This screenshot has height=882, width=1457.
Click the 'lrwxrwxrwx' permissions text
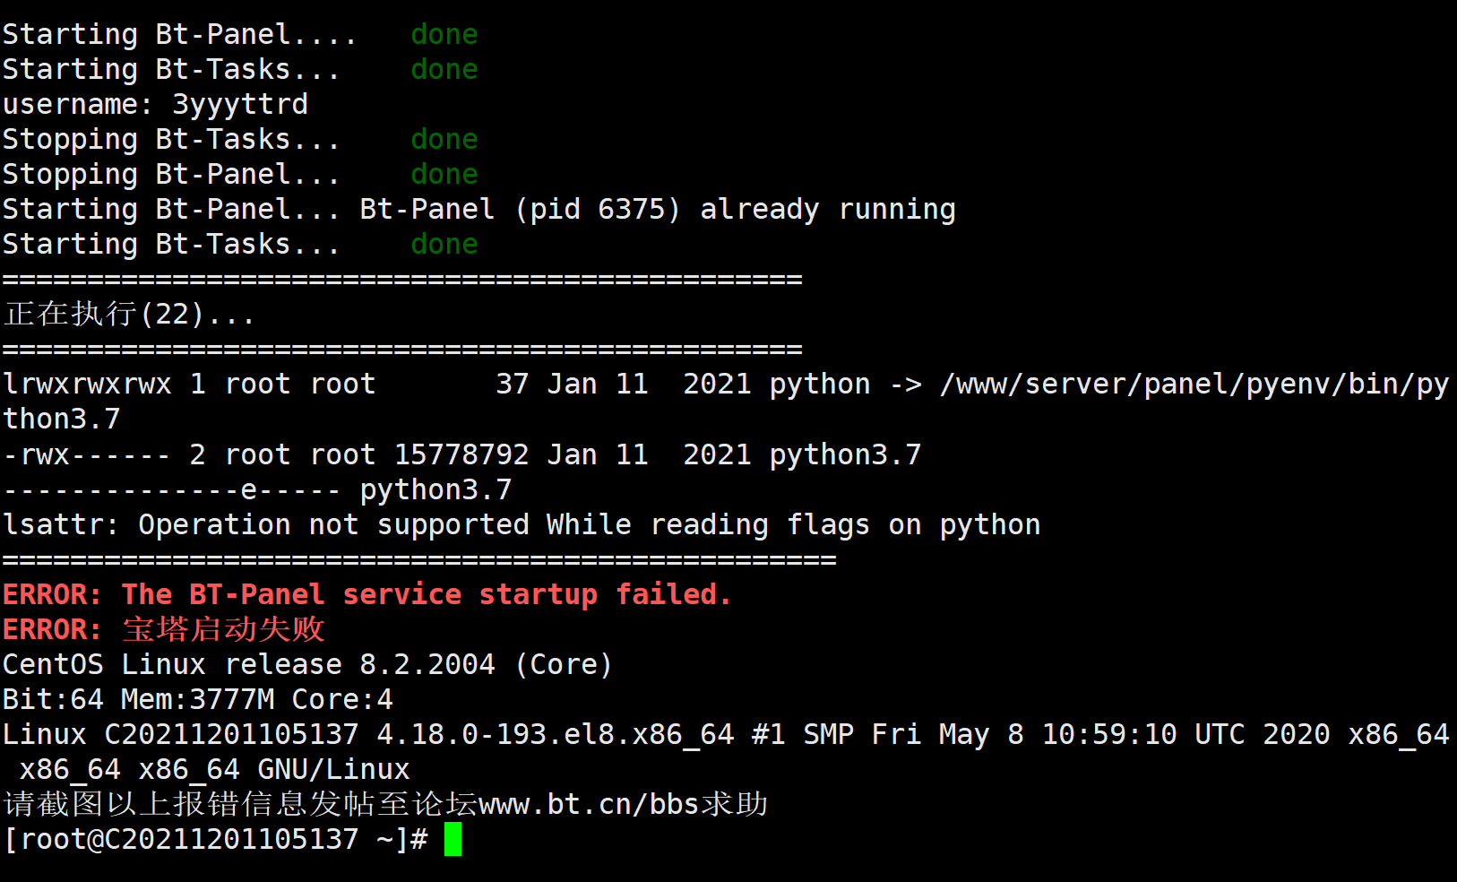click(x=87, y=385)
